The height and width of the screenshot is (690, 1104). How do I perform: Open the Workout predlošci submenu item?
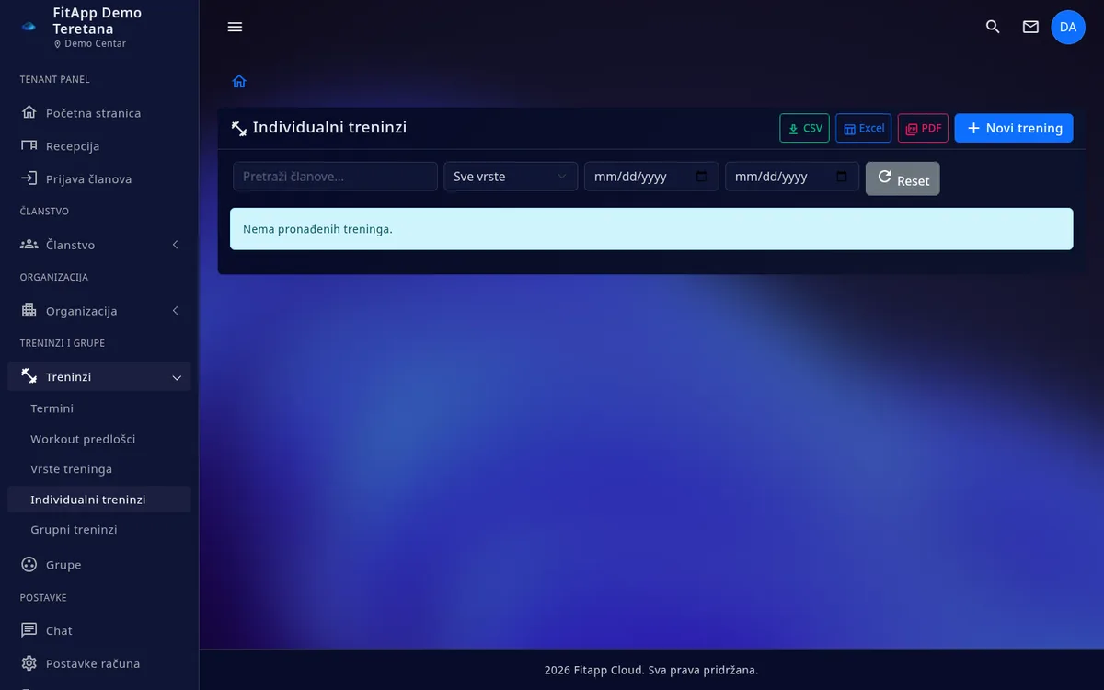99,439
